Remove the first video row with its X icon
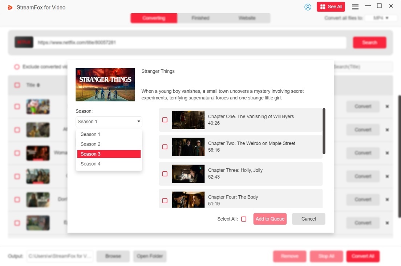 [387, 107]
